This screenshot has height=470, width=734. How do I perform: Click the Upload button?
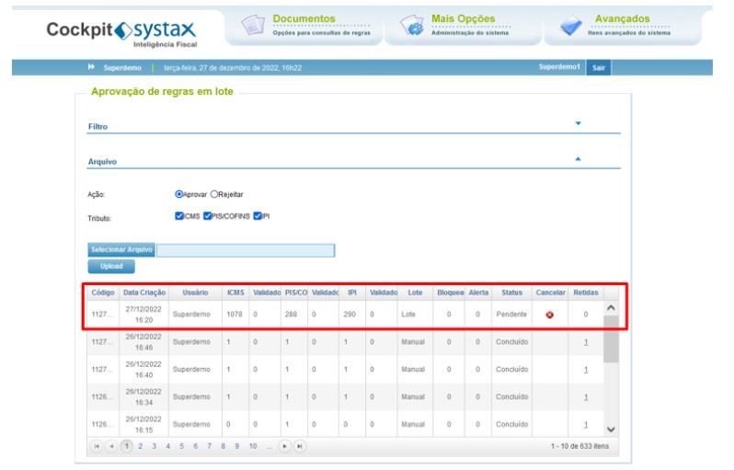click(x=111, y=267)
